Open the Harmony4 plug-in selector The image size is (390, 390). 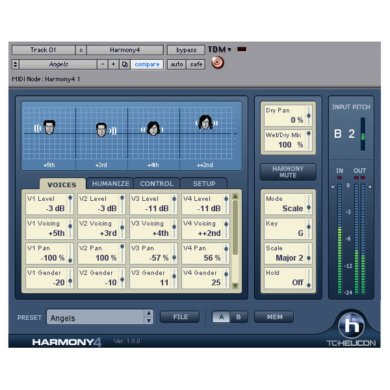tap(125, 50)
